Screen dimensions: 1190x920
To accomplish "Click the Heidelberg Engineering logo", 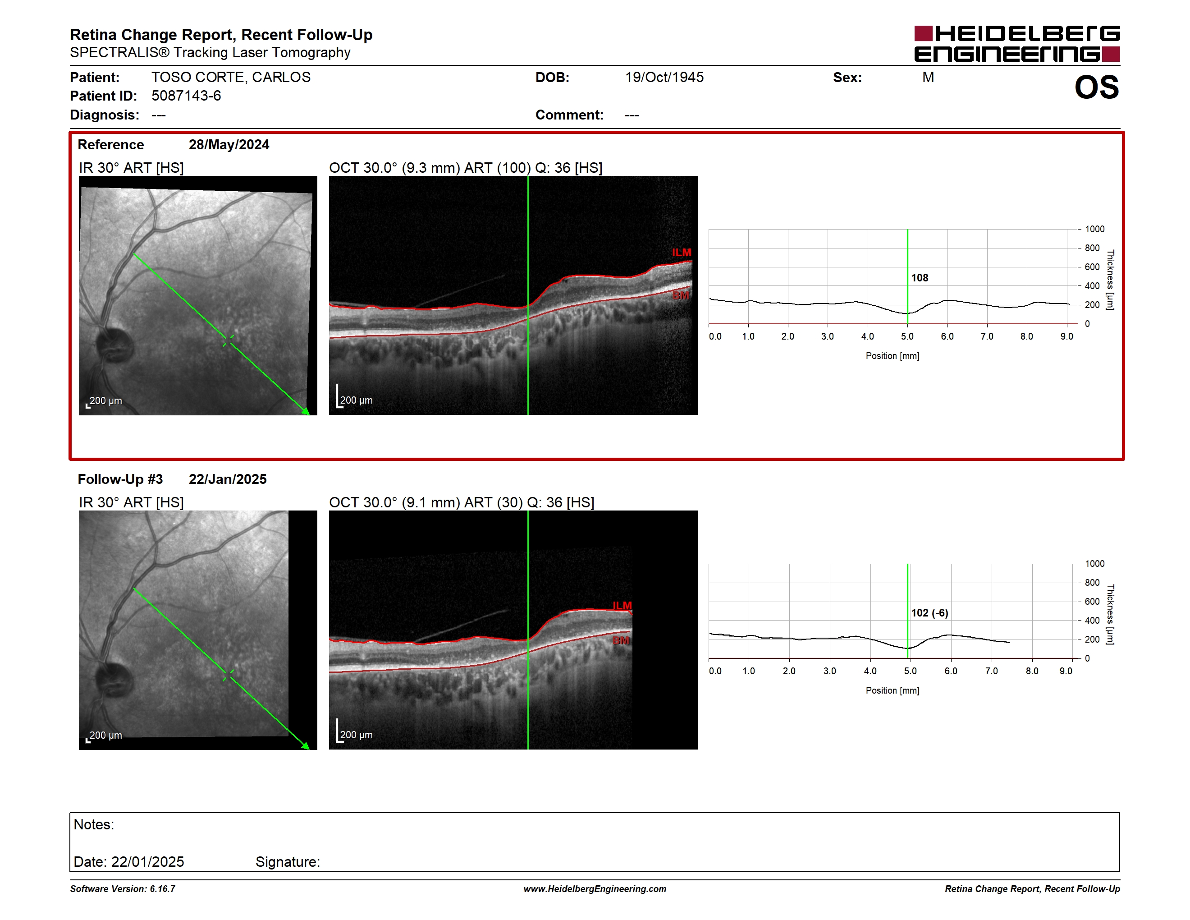I will point(1017,44).
